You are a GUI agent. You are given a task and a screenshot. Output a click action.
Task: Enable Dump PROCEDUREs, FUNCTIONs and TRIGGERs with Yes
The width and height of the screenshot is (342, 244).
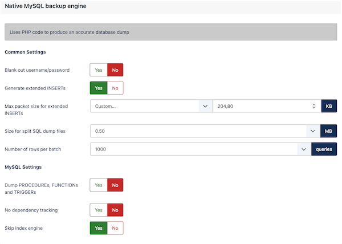[x=99, y=185]
